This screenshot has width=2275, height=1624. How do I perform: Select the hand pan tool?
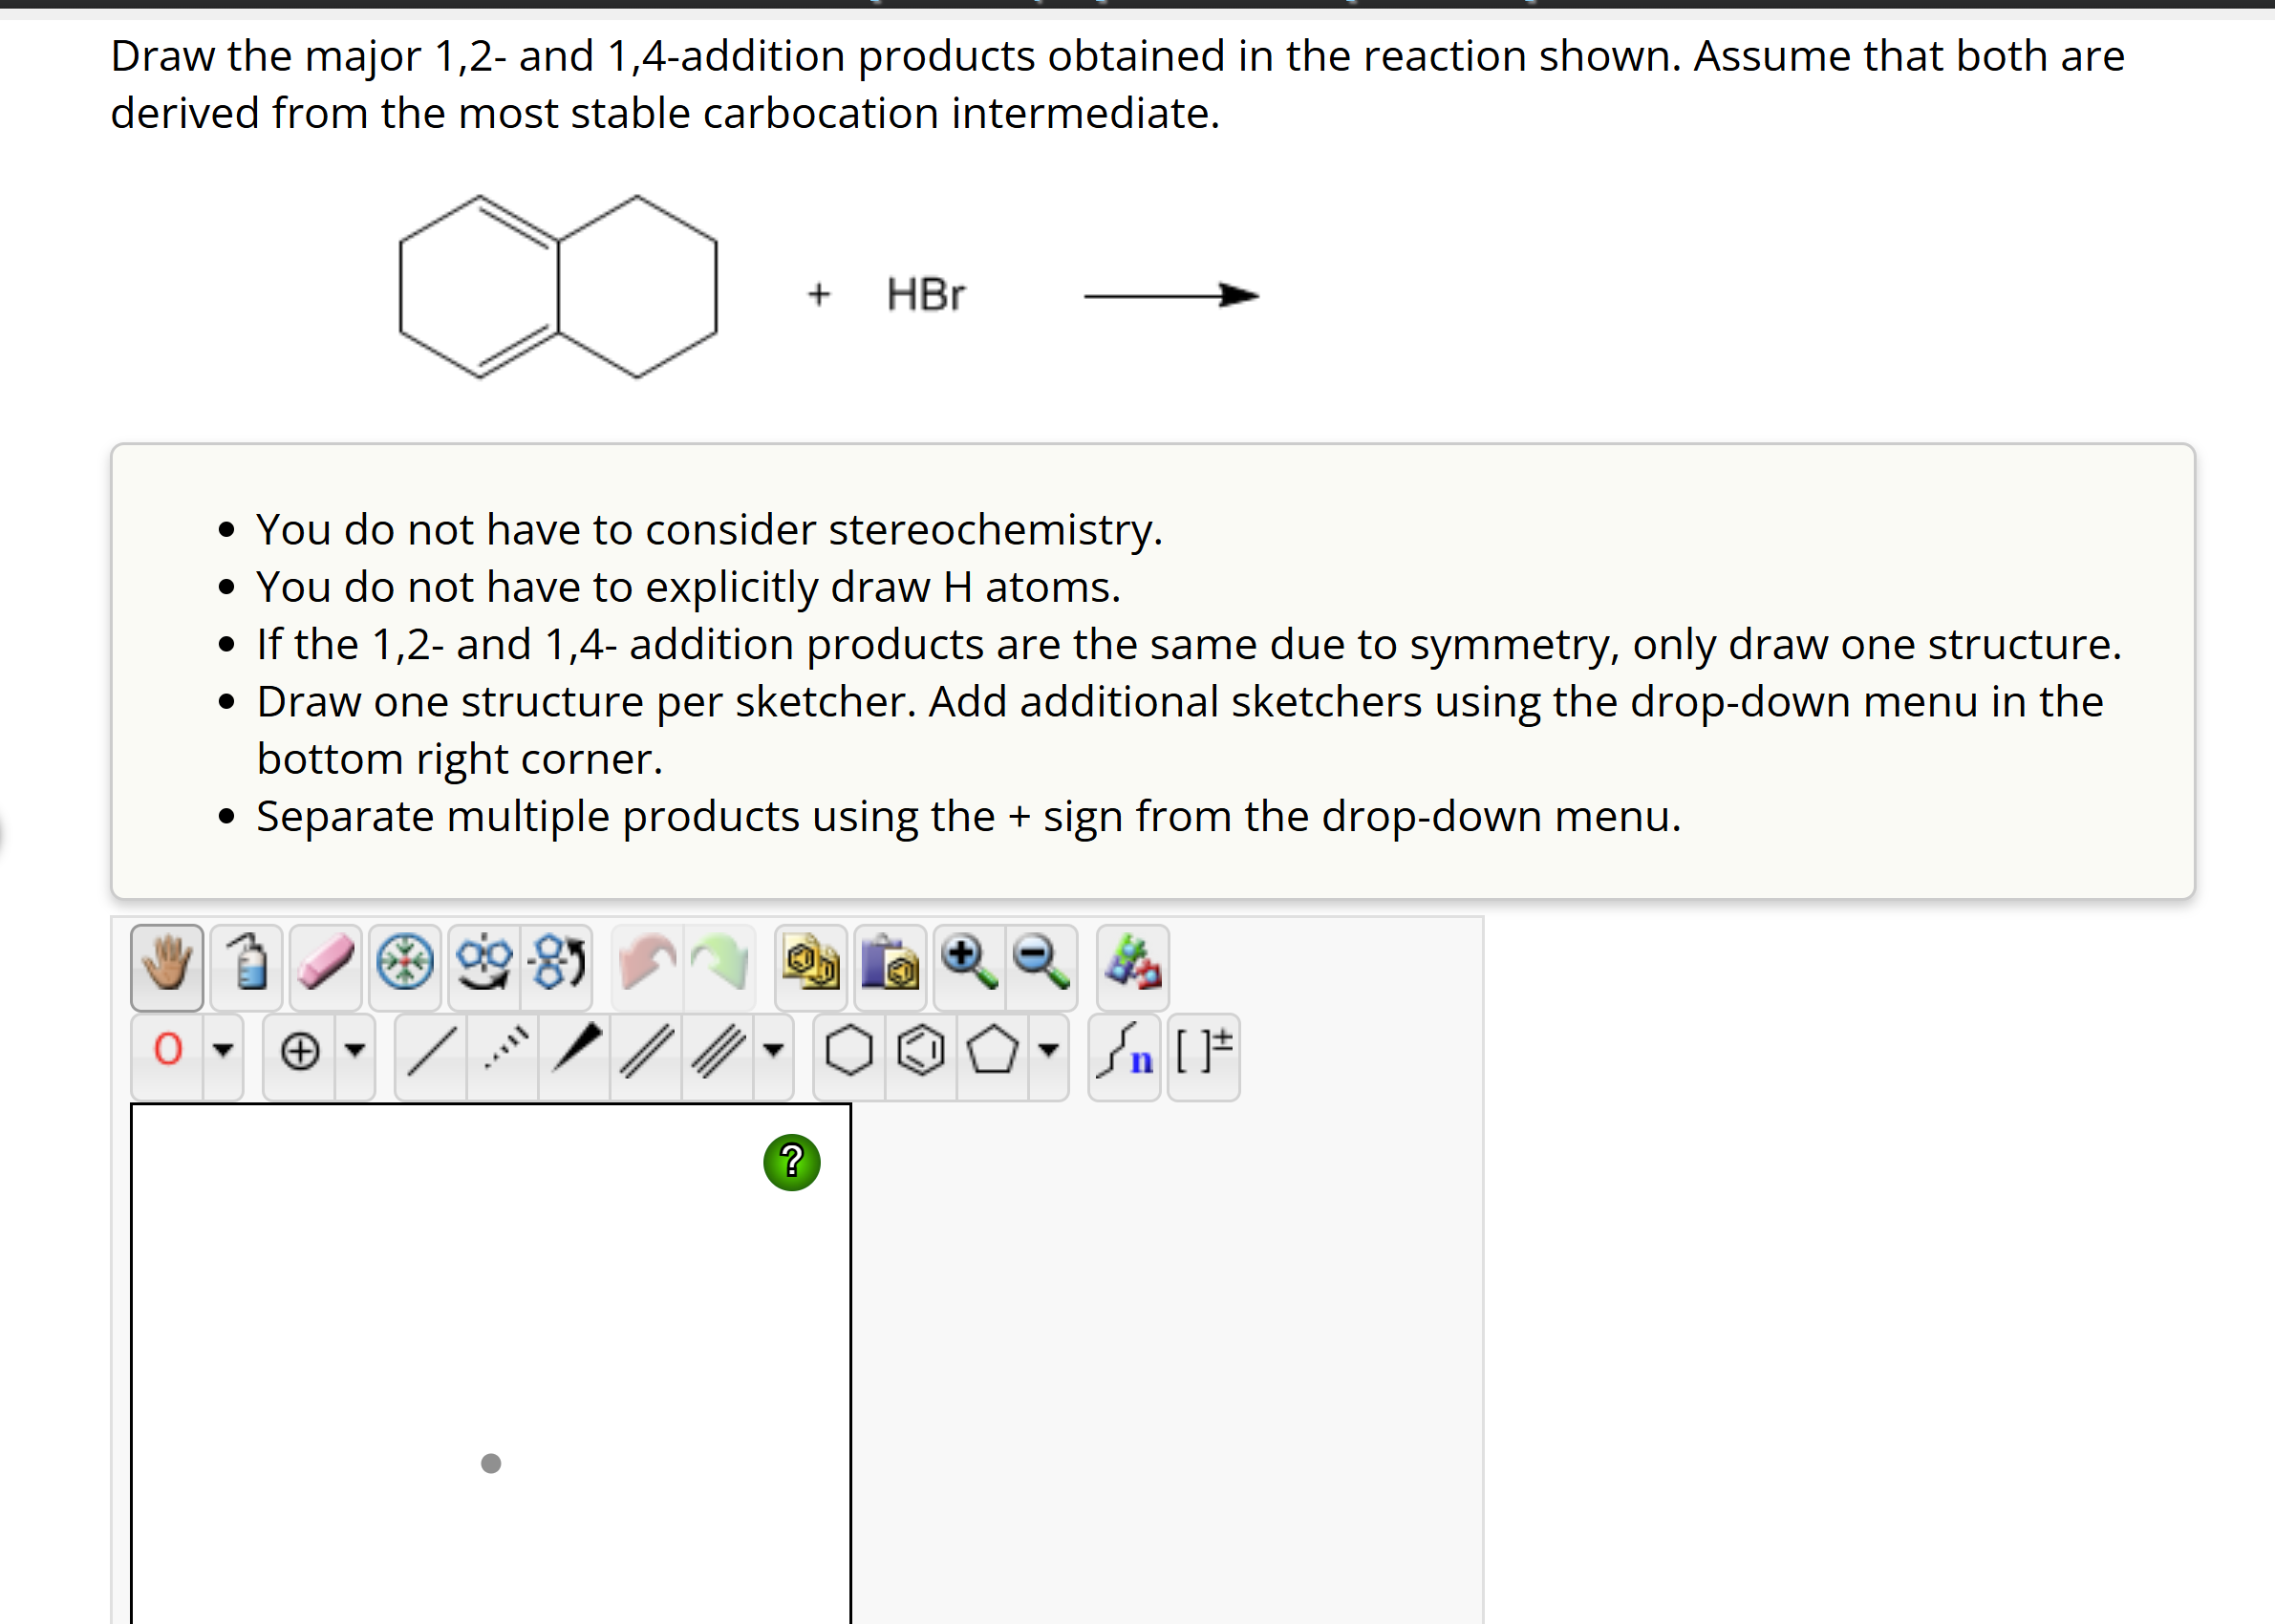coord(165,965)
